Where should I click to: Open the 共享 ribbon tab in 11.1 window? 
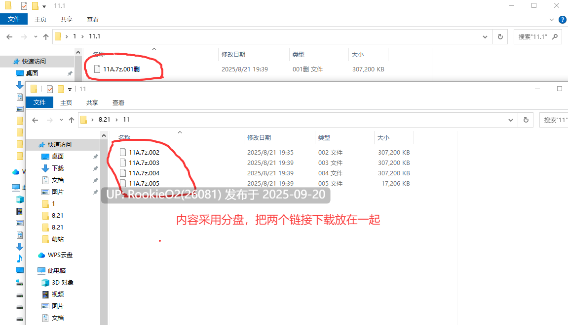pos(66,20)
